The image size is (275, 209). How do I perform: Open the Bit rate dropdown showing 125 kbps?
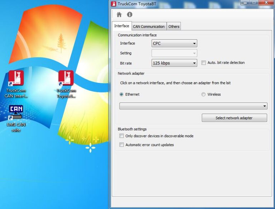(x=174, y=63)
